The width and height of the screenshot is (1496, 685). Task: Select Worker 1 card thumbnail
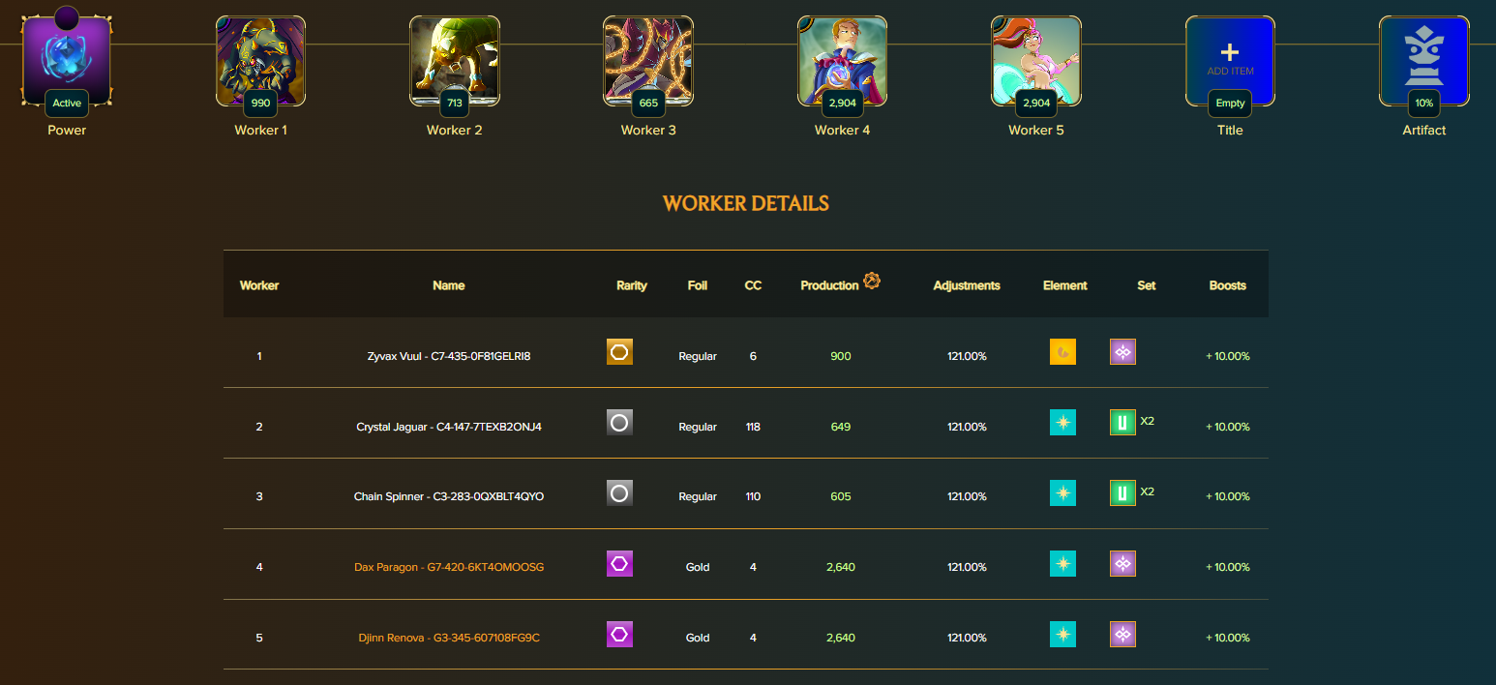[x=260, y=60]
